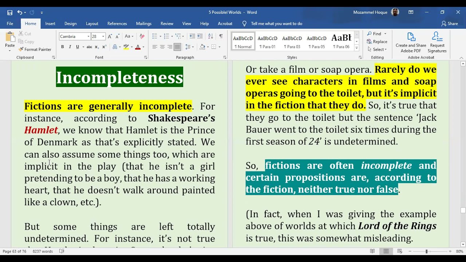The image size is (466, 262).
Task: Open the Select dropdown in Editing
Action: coord(377,49)
